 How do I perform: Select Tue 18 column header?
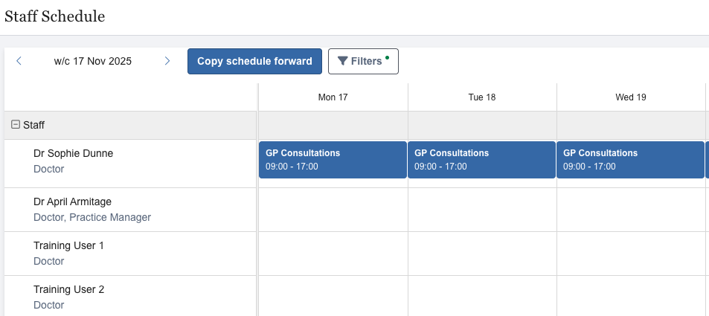[x=481, y=97]
